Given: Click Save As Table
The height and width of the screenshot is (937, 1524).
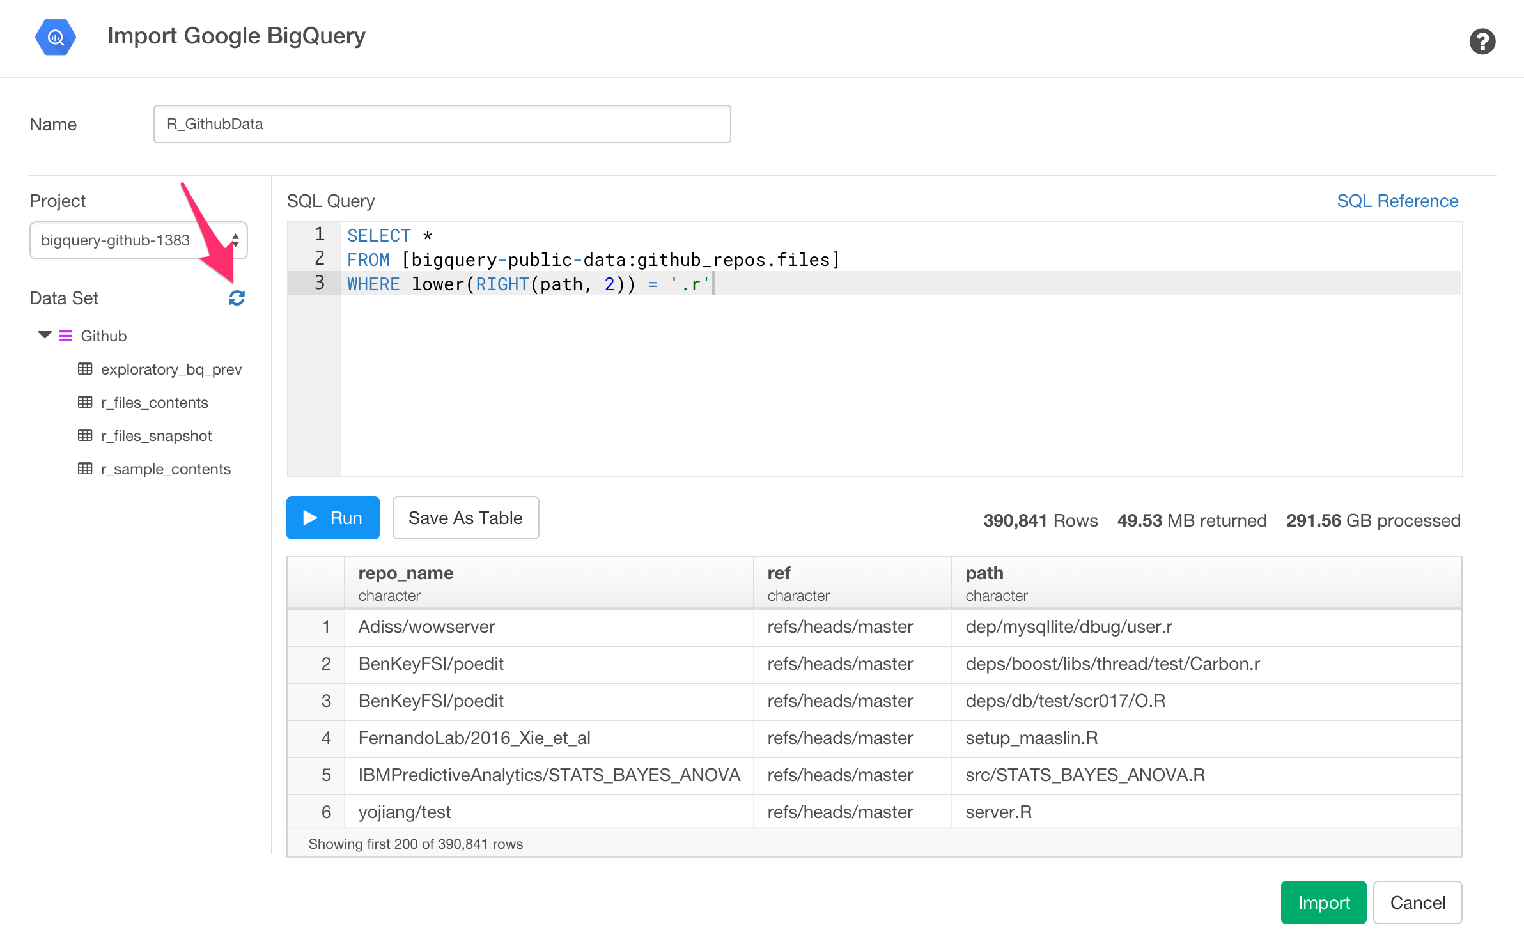Looking at the screenshot, I should pos(465,518).
